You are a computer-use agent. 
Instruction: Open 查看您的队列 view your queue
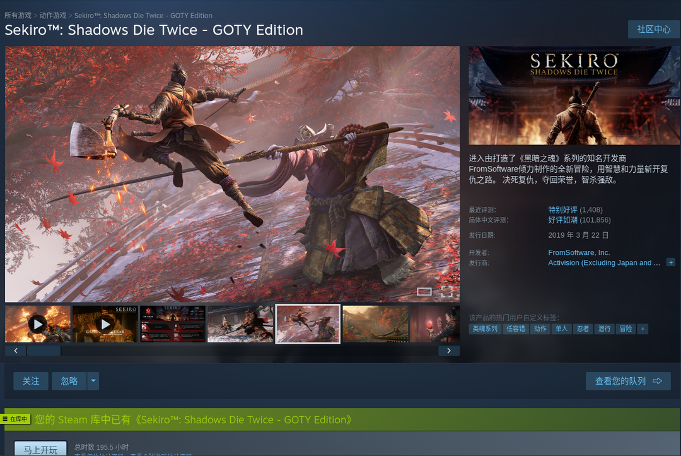628,381
